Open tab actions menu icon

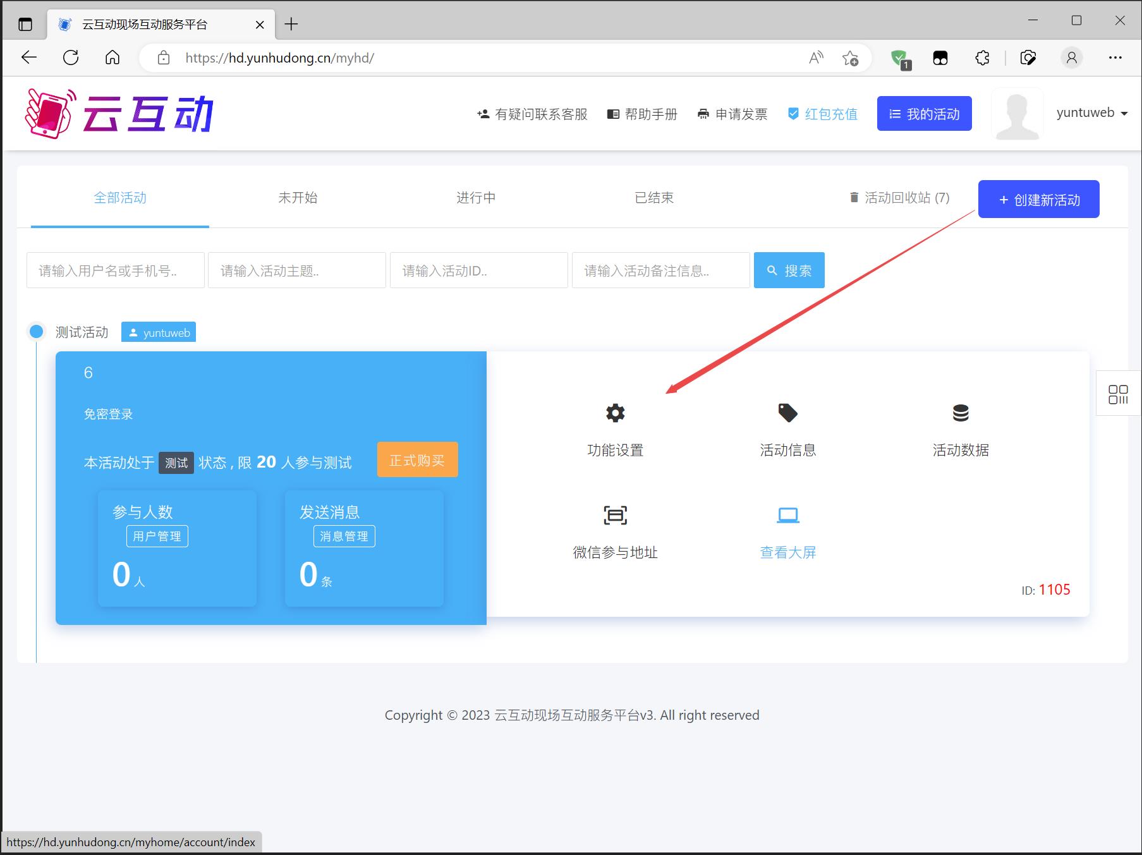(25, 24)
